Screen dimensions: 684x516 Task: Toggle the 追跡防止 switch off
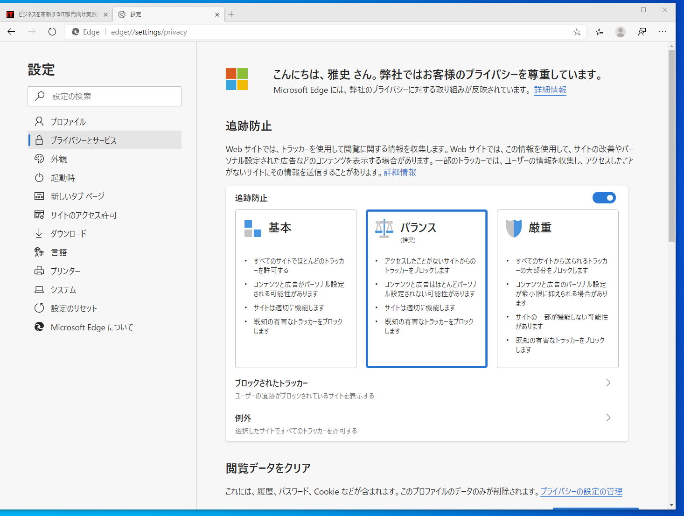click(604, 198)
